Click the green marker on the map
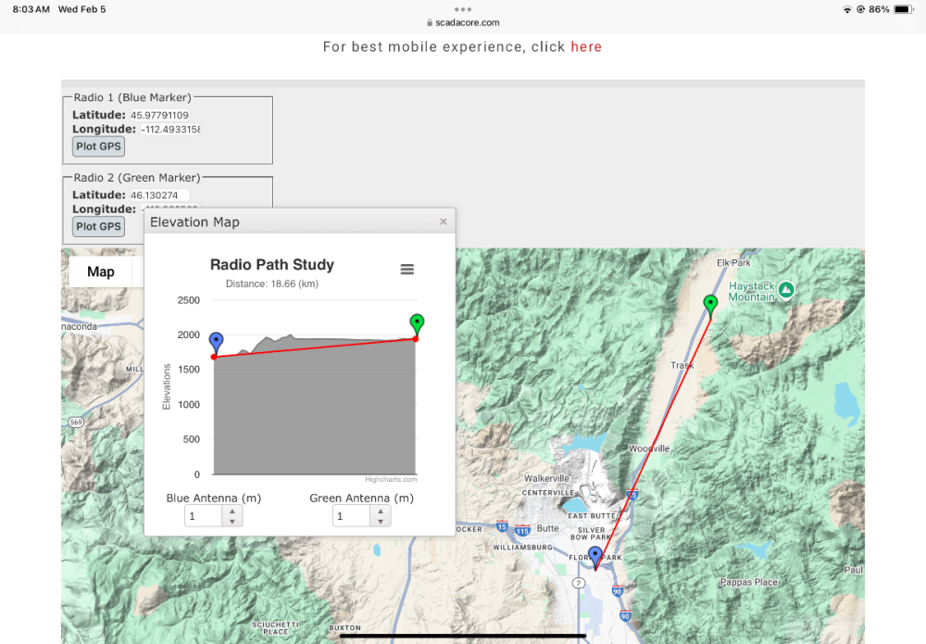Image resolution: width=926 pixels, height=644 pixels. coord(710,304)
